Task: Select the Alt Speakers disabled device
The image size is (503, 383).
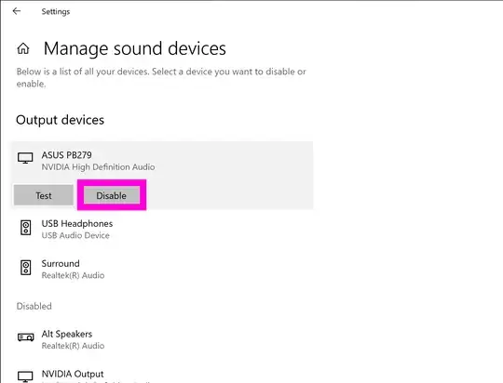Action: click(x=162, y=339)
